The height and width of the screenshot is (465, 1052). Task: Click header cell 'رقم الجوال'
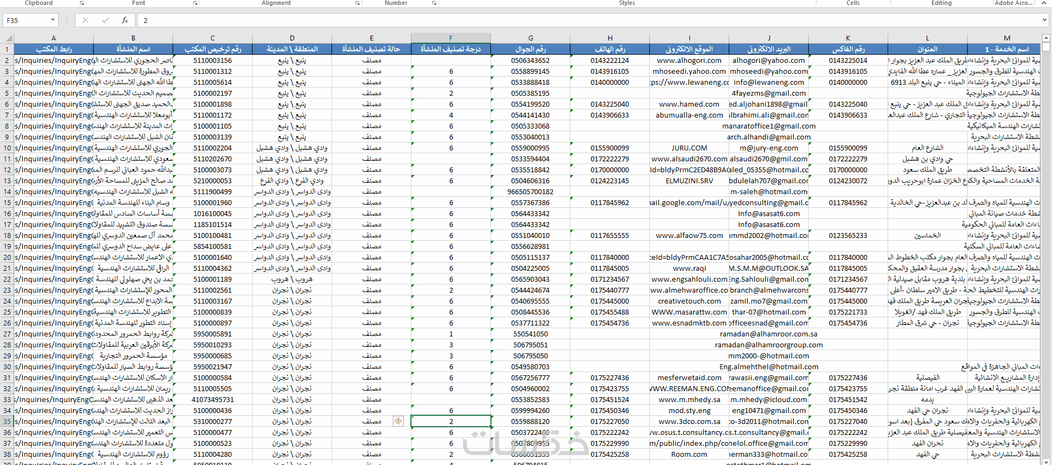pyautogui.click(x=530, y=49)
